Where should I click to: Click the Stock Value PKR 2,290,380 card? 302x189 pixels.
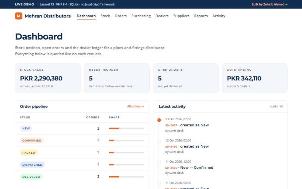point(48,78)
